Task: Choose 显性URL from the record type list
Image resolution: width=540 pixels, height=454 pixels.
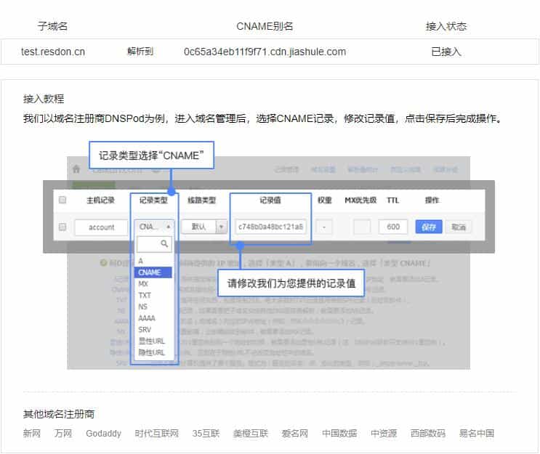Action: point(153,341)
